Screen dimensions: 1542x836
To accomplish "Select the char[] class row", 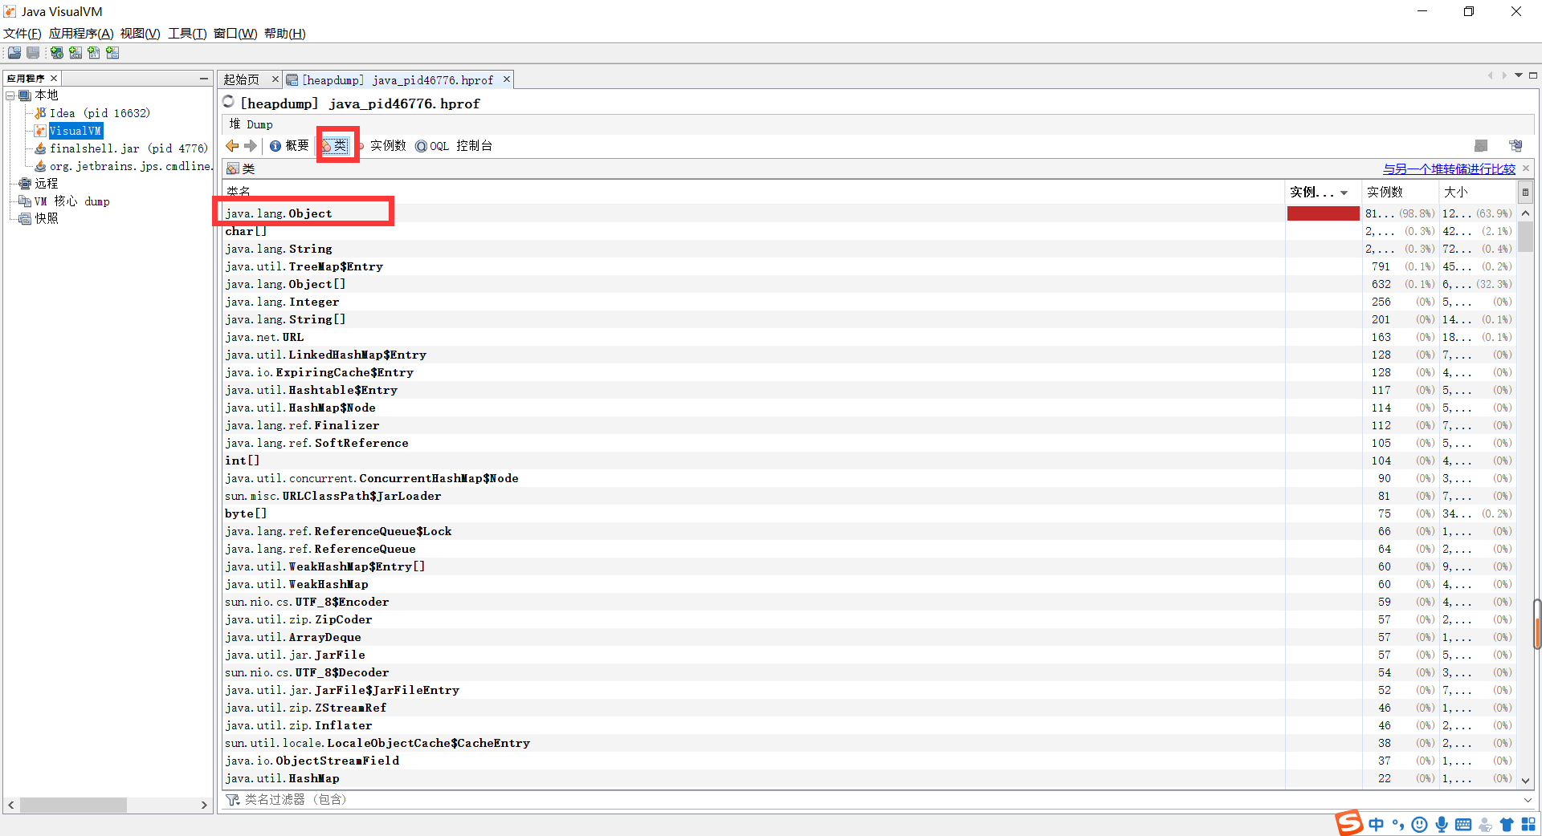I will (x=870, y=231).
